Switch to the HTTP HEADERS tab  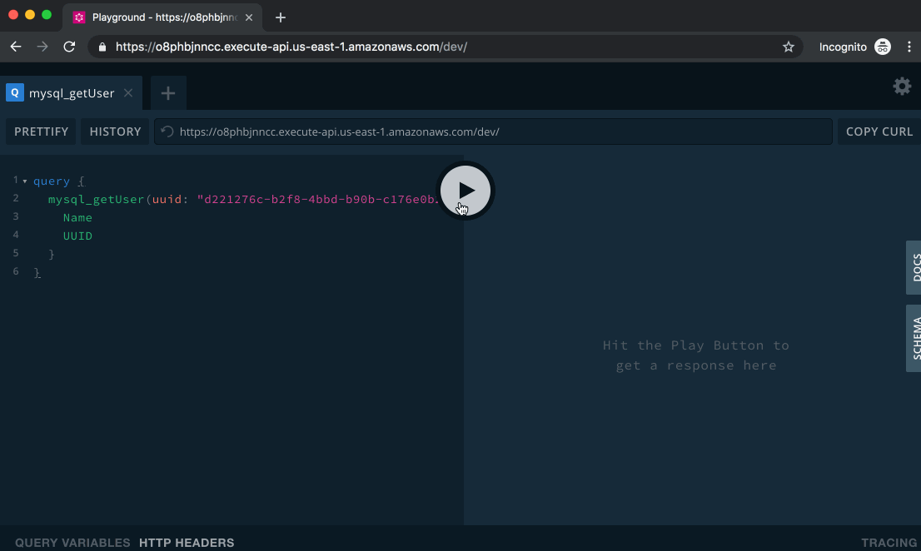[x=187, y=543]
